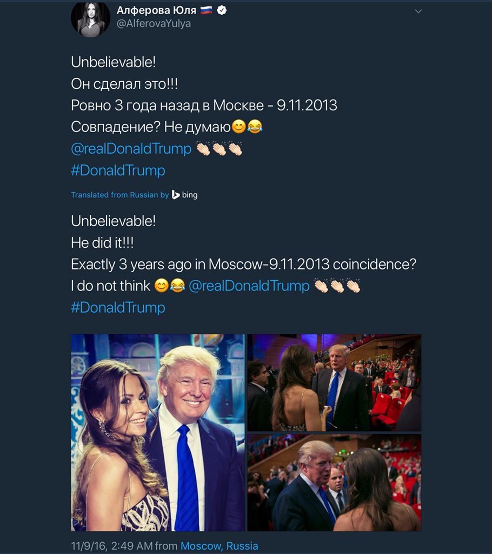The image size is (492, 554).
Task: Click "Translated from Russian by" label
Action: pos(120,195)
